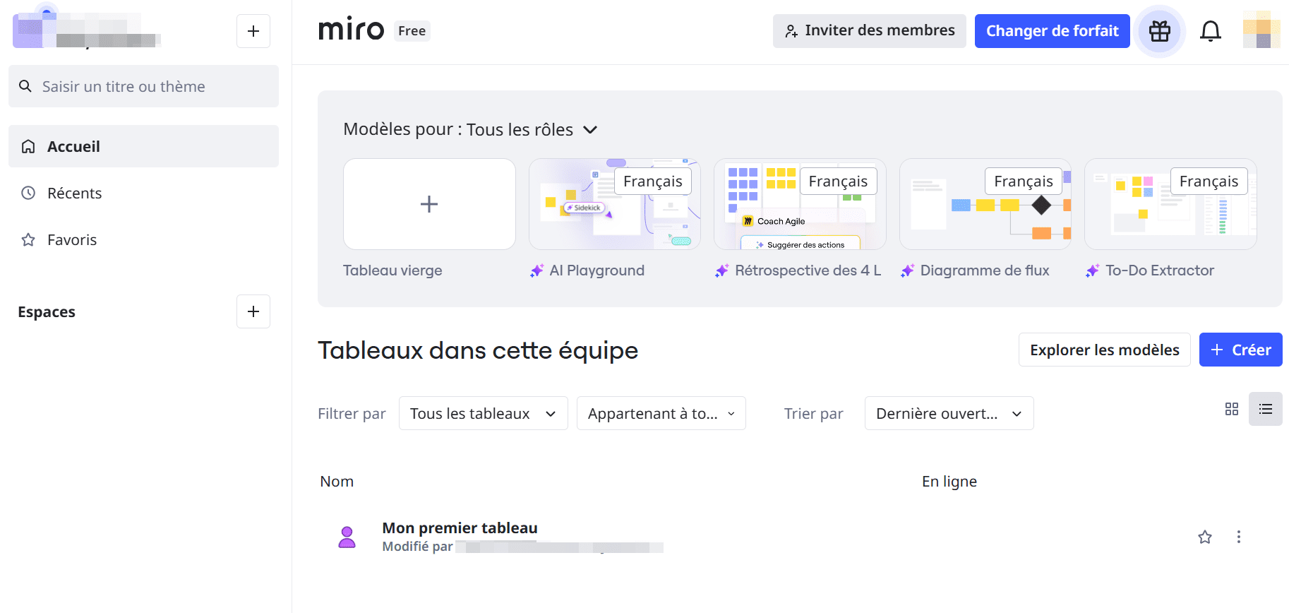
Task: Star Mon premier tableau as favorite
Action: click(x=1205, y=537)
